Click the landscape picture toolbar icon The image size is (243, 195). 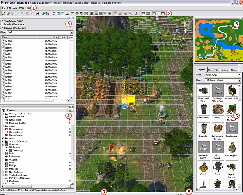tap(148, 14)
